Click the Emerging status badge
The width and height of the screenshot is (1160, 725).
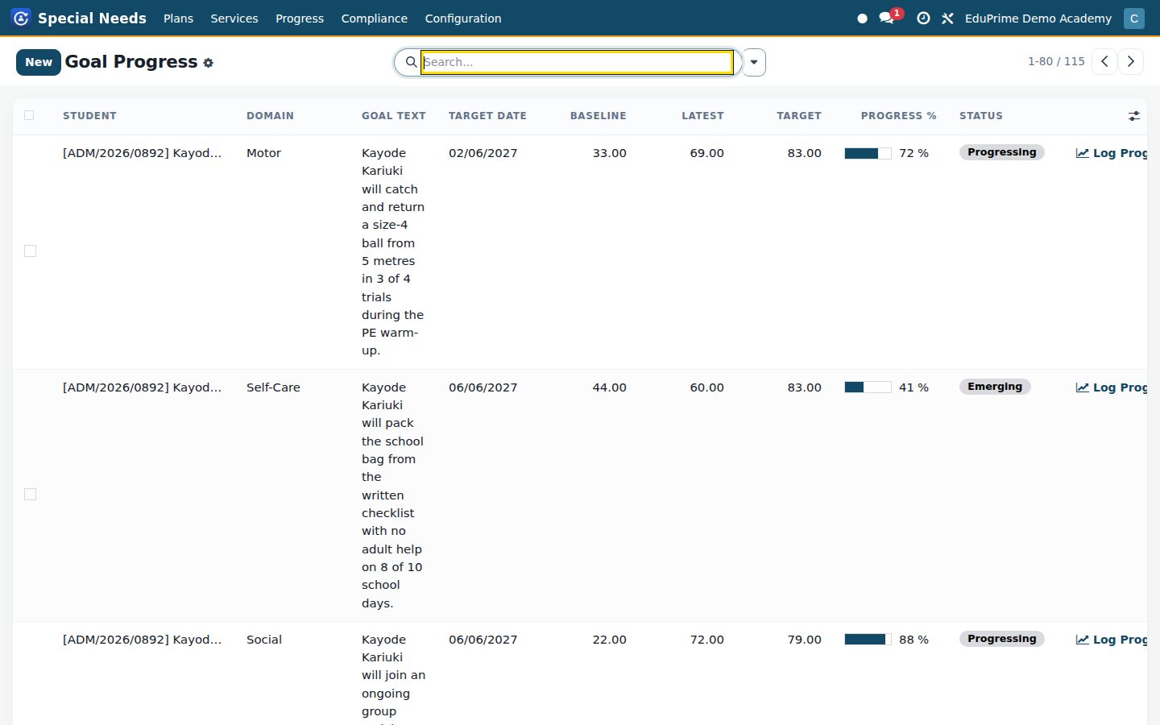click(x=995, y=387)
